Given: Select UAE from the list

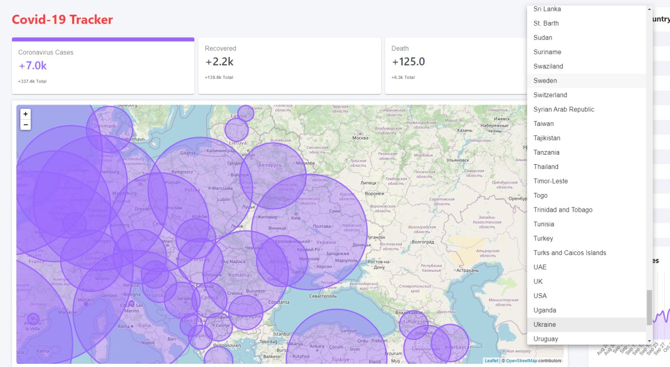Looking at the screenshot, I should click(586, 267).
